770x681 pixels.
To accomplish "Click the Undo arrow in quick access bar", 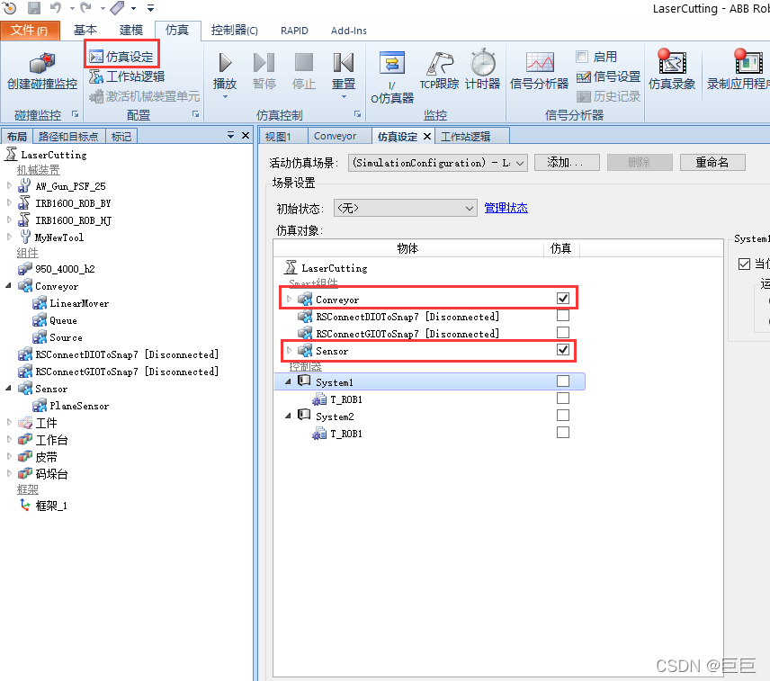I will [56, 8].
